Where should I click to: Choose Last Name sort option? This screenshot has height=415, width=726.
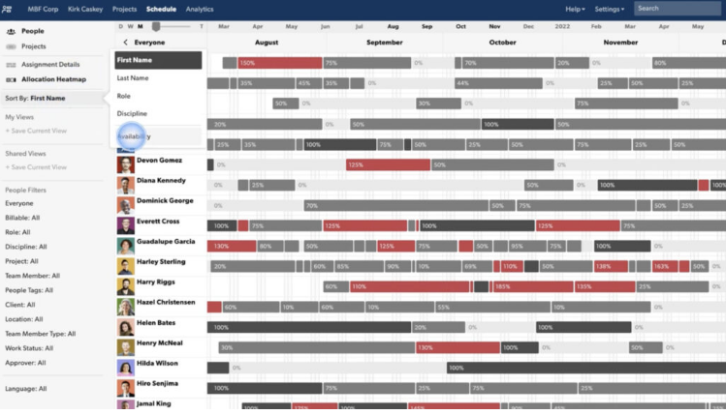tap(133, 77)
